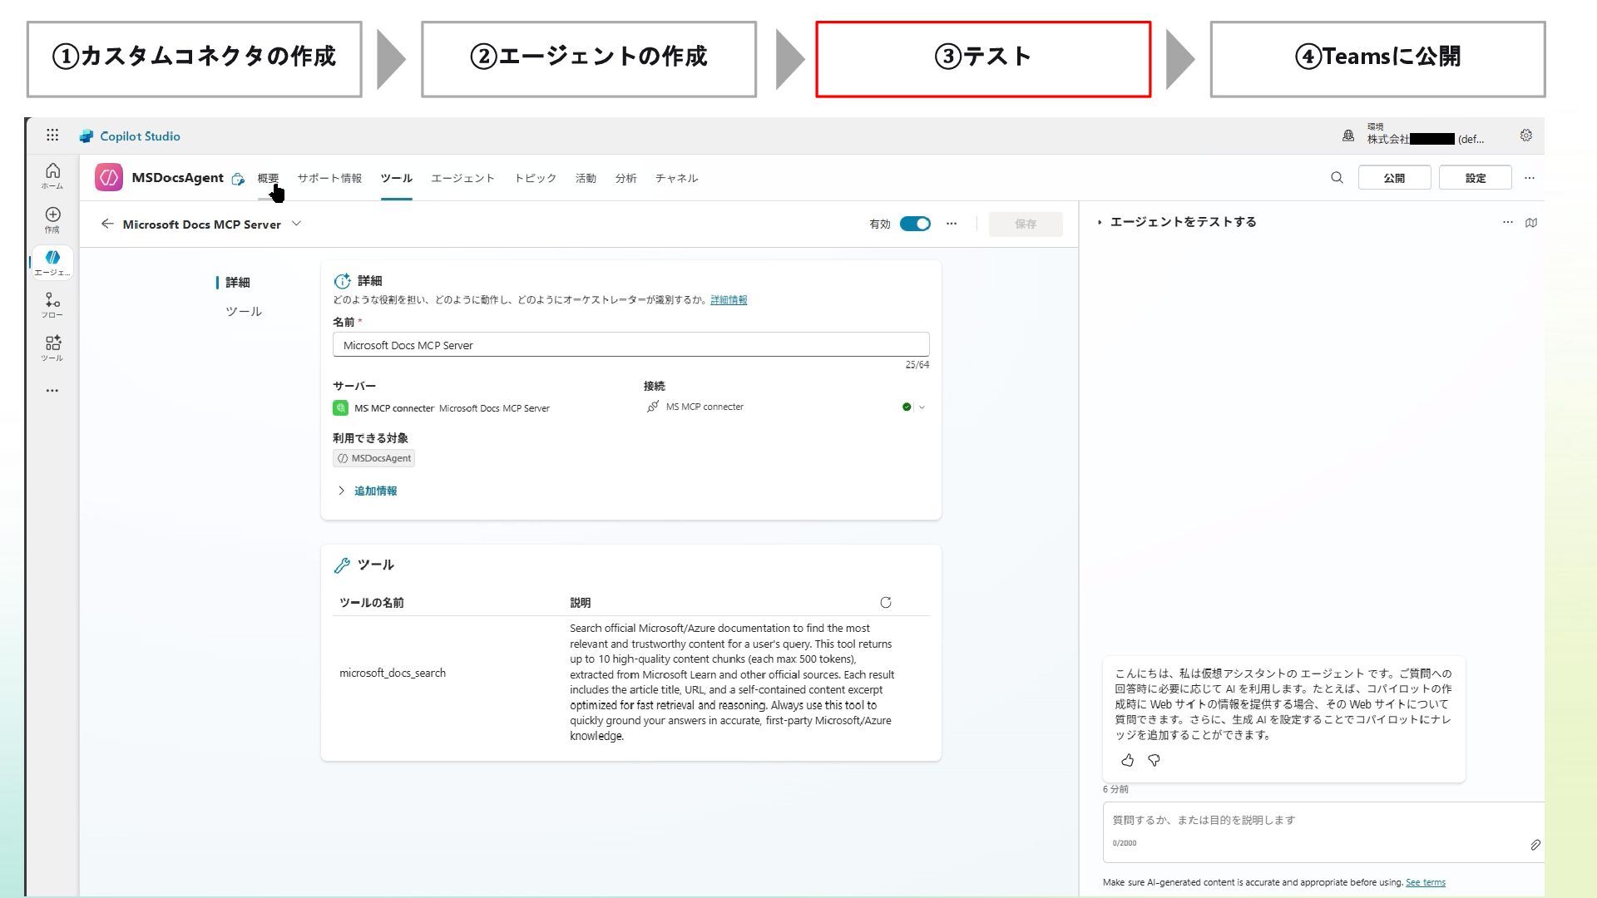Toggle the 有効 switch off

[915, 224]
